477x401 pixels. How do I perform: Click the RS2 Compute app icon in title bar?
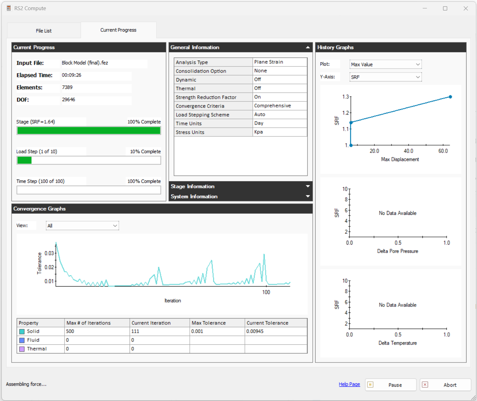tap(9, 8)
